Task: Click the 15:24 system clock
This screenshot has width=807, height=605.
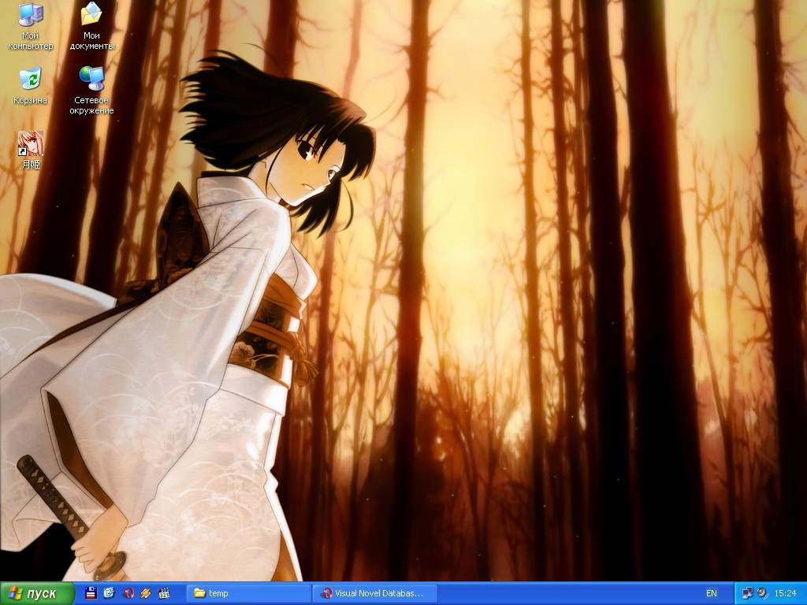Action: (x=786, y=593)
